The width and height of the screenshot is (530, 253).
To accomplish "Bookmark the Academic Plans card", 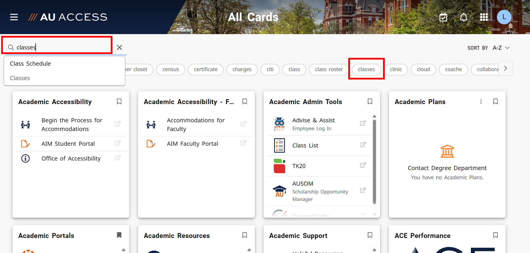I will (495, 101).
